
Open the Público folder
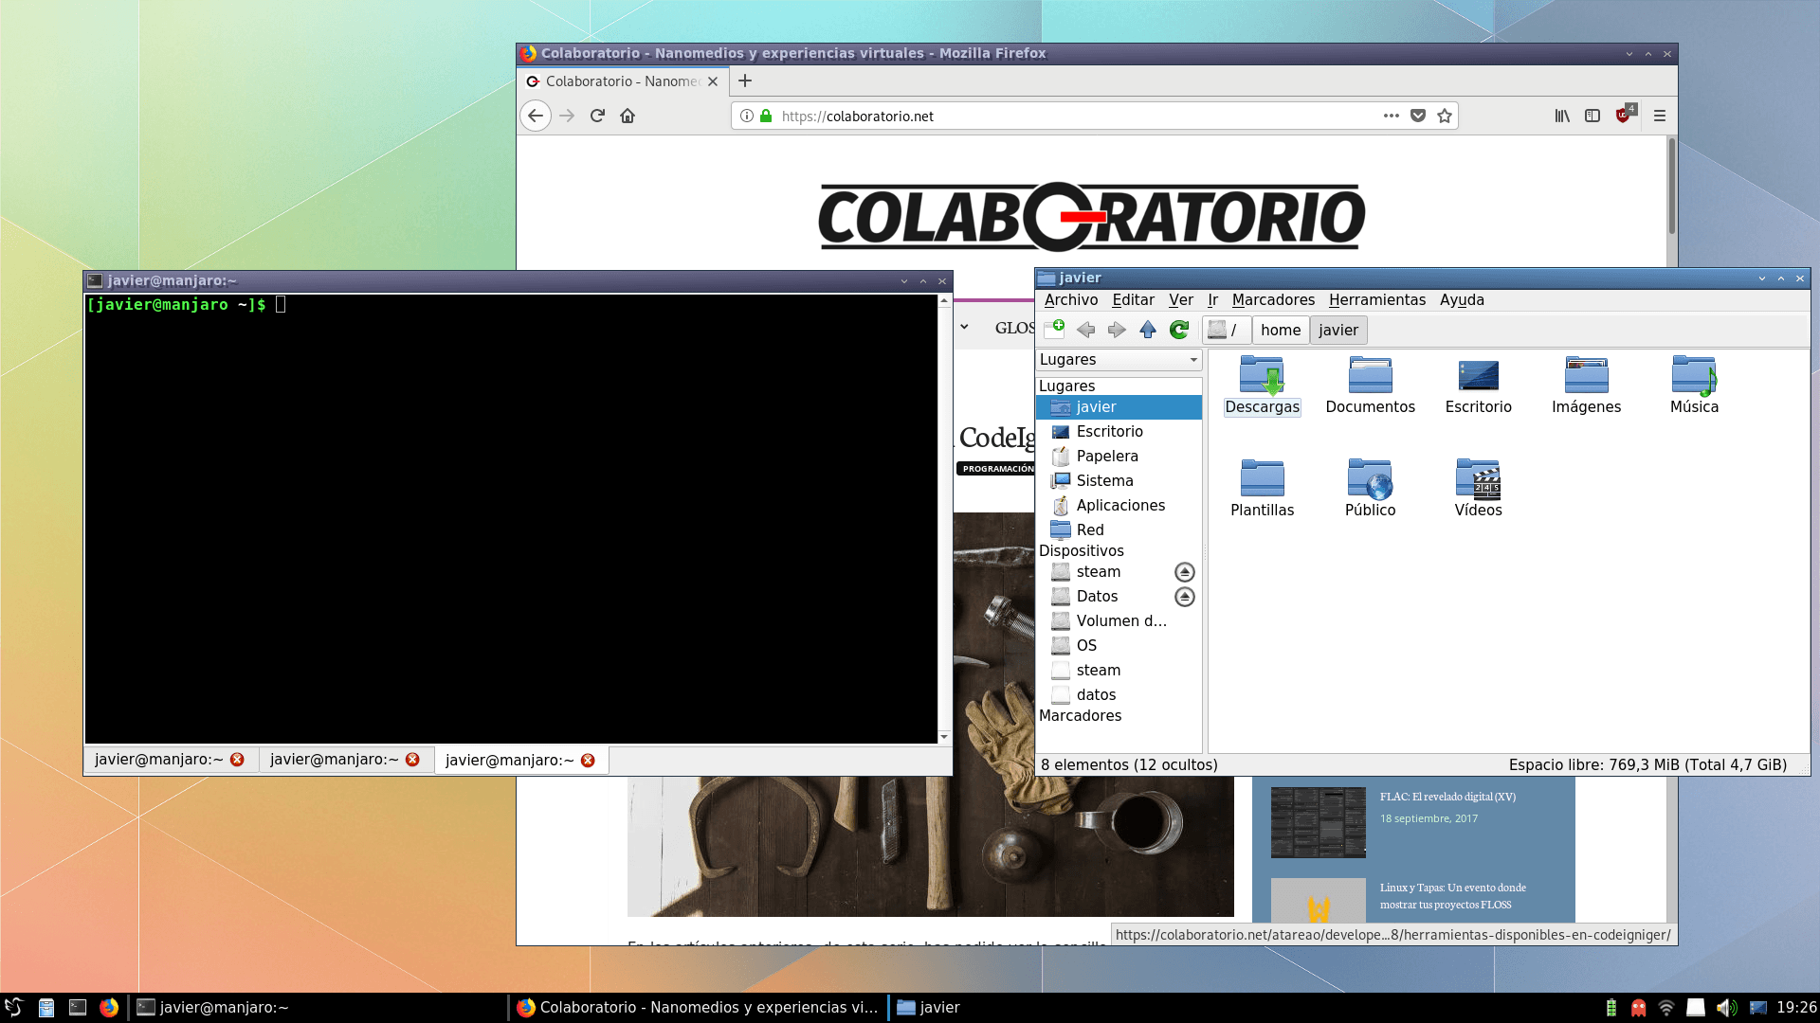[x=1370, y=489]
